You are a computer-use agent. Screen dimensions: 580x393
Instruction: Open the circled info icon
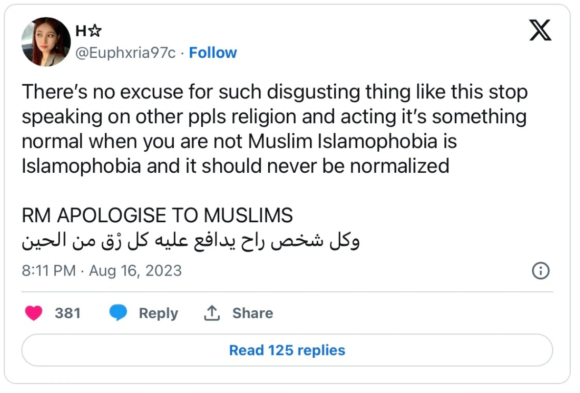(x=540, y=271)
